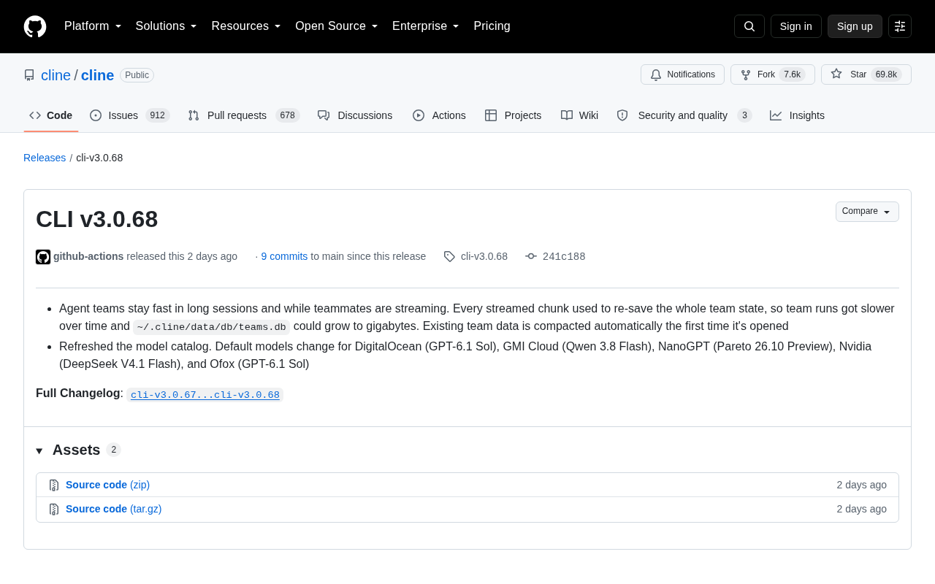Open the github-actions author link
This screenshot has width=935, height=584.
coord(88,256)
